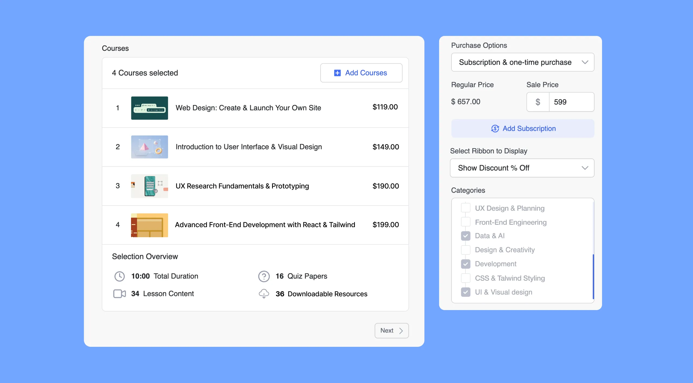Click the $ 657.00 regular price value

(x=466, y=102)
